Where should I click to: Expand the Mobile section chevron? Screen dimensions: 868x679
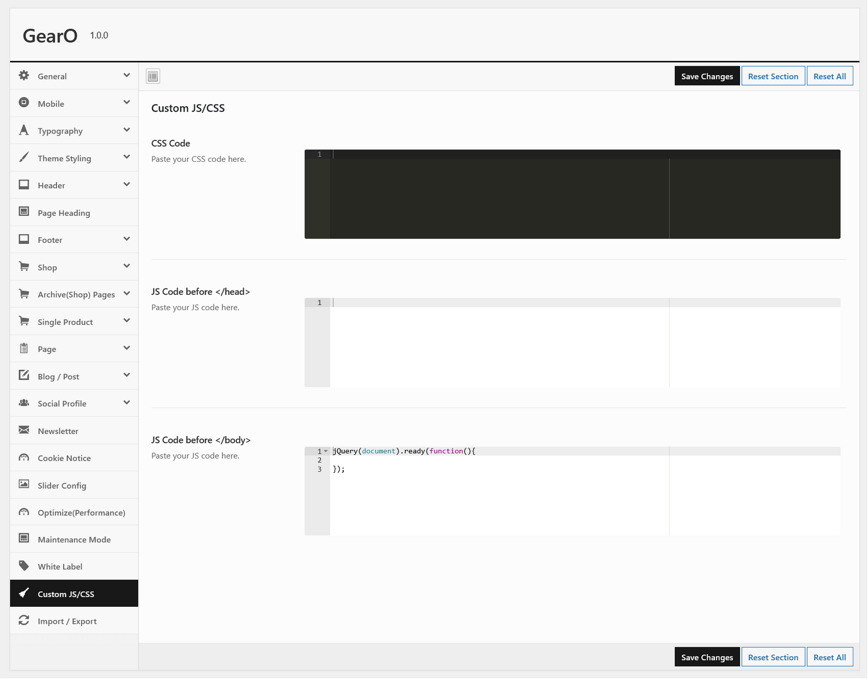127,103
